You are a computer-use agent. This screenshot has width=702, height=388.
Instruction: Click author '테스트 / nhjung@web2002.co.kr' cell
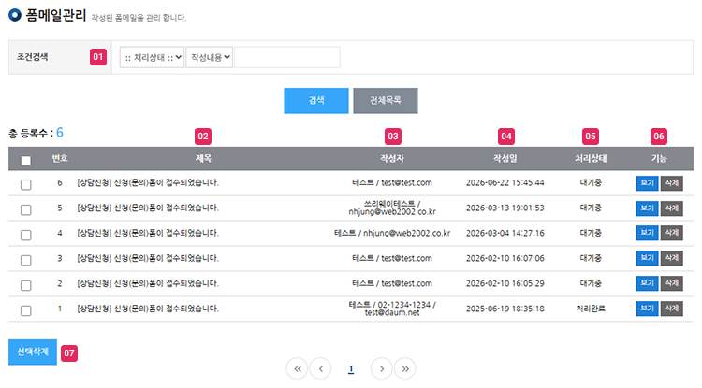click(x=392, y=233)
